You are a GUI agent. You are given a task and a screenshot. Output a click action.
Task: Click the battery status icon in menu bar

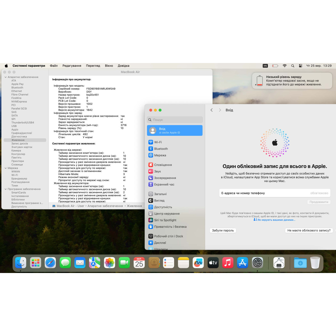[275, 66]
